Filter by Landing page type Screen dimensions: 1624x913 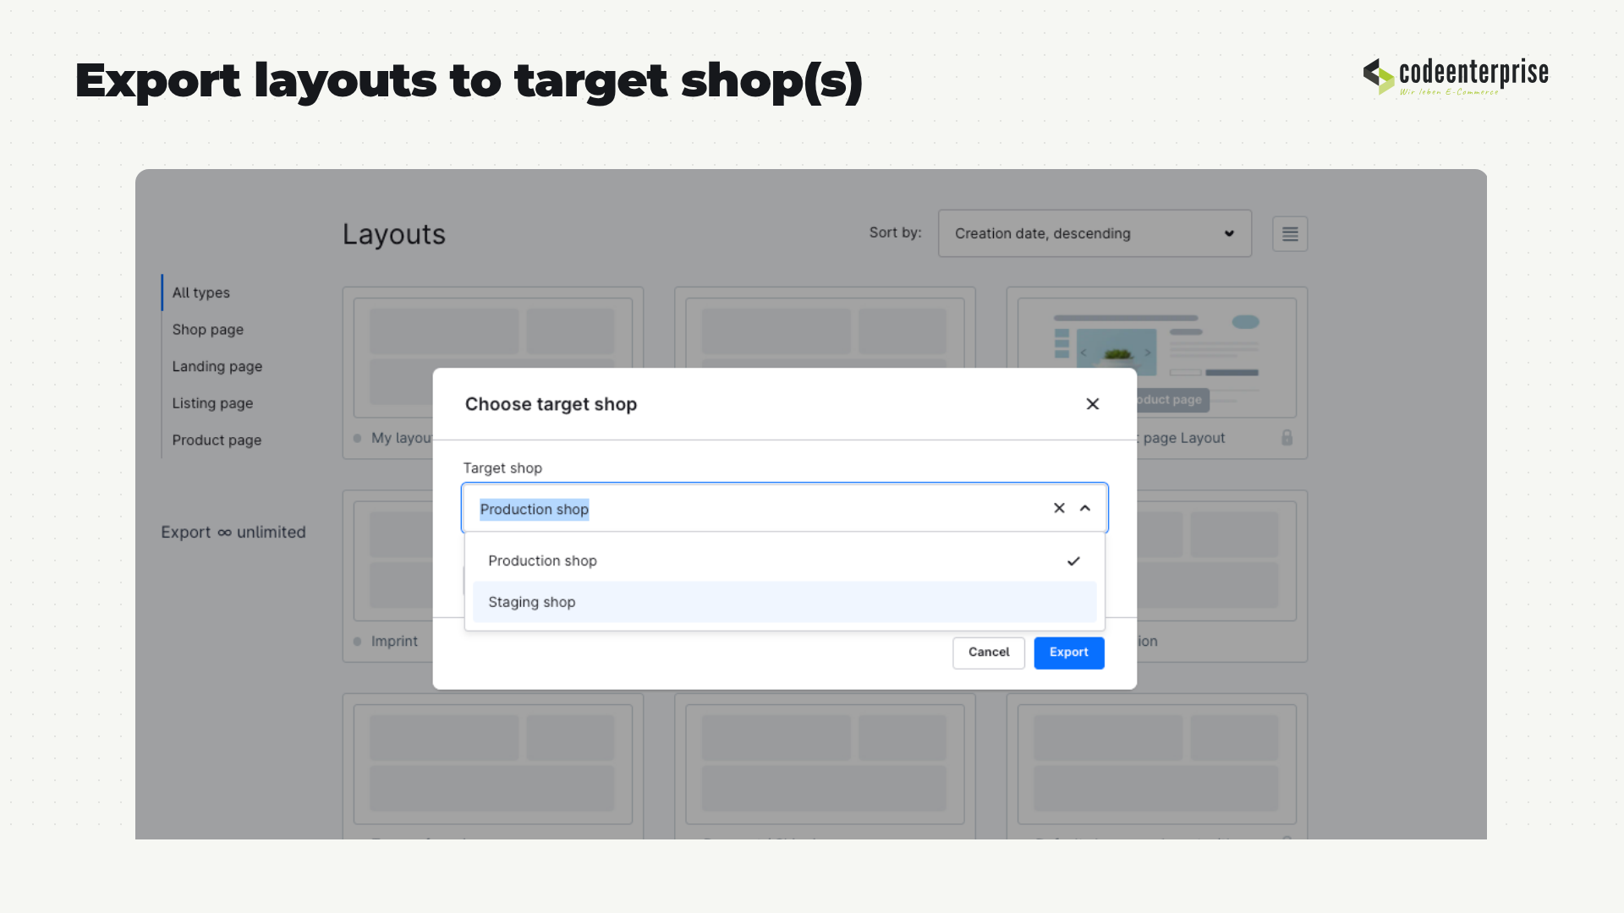click(x=217, y=366)
